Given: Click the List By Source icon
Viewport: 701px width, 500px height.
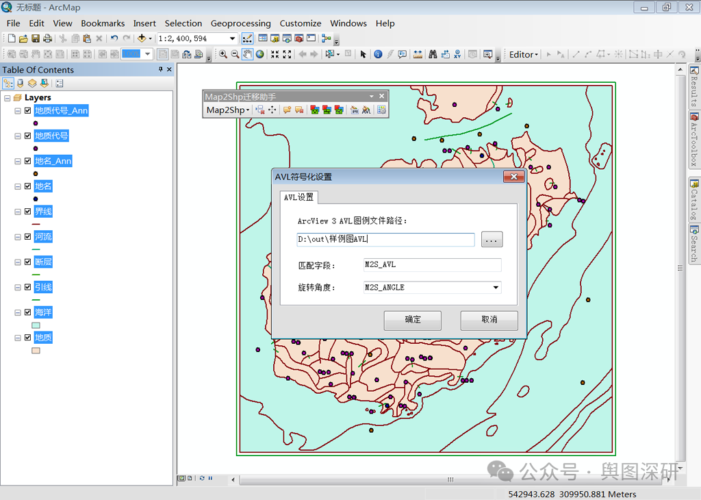Looking at the screenshot, I should pos(20,83).
